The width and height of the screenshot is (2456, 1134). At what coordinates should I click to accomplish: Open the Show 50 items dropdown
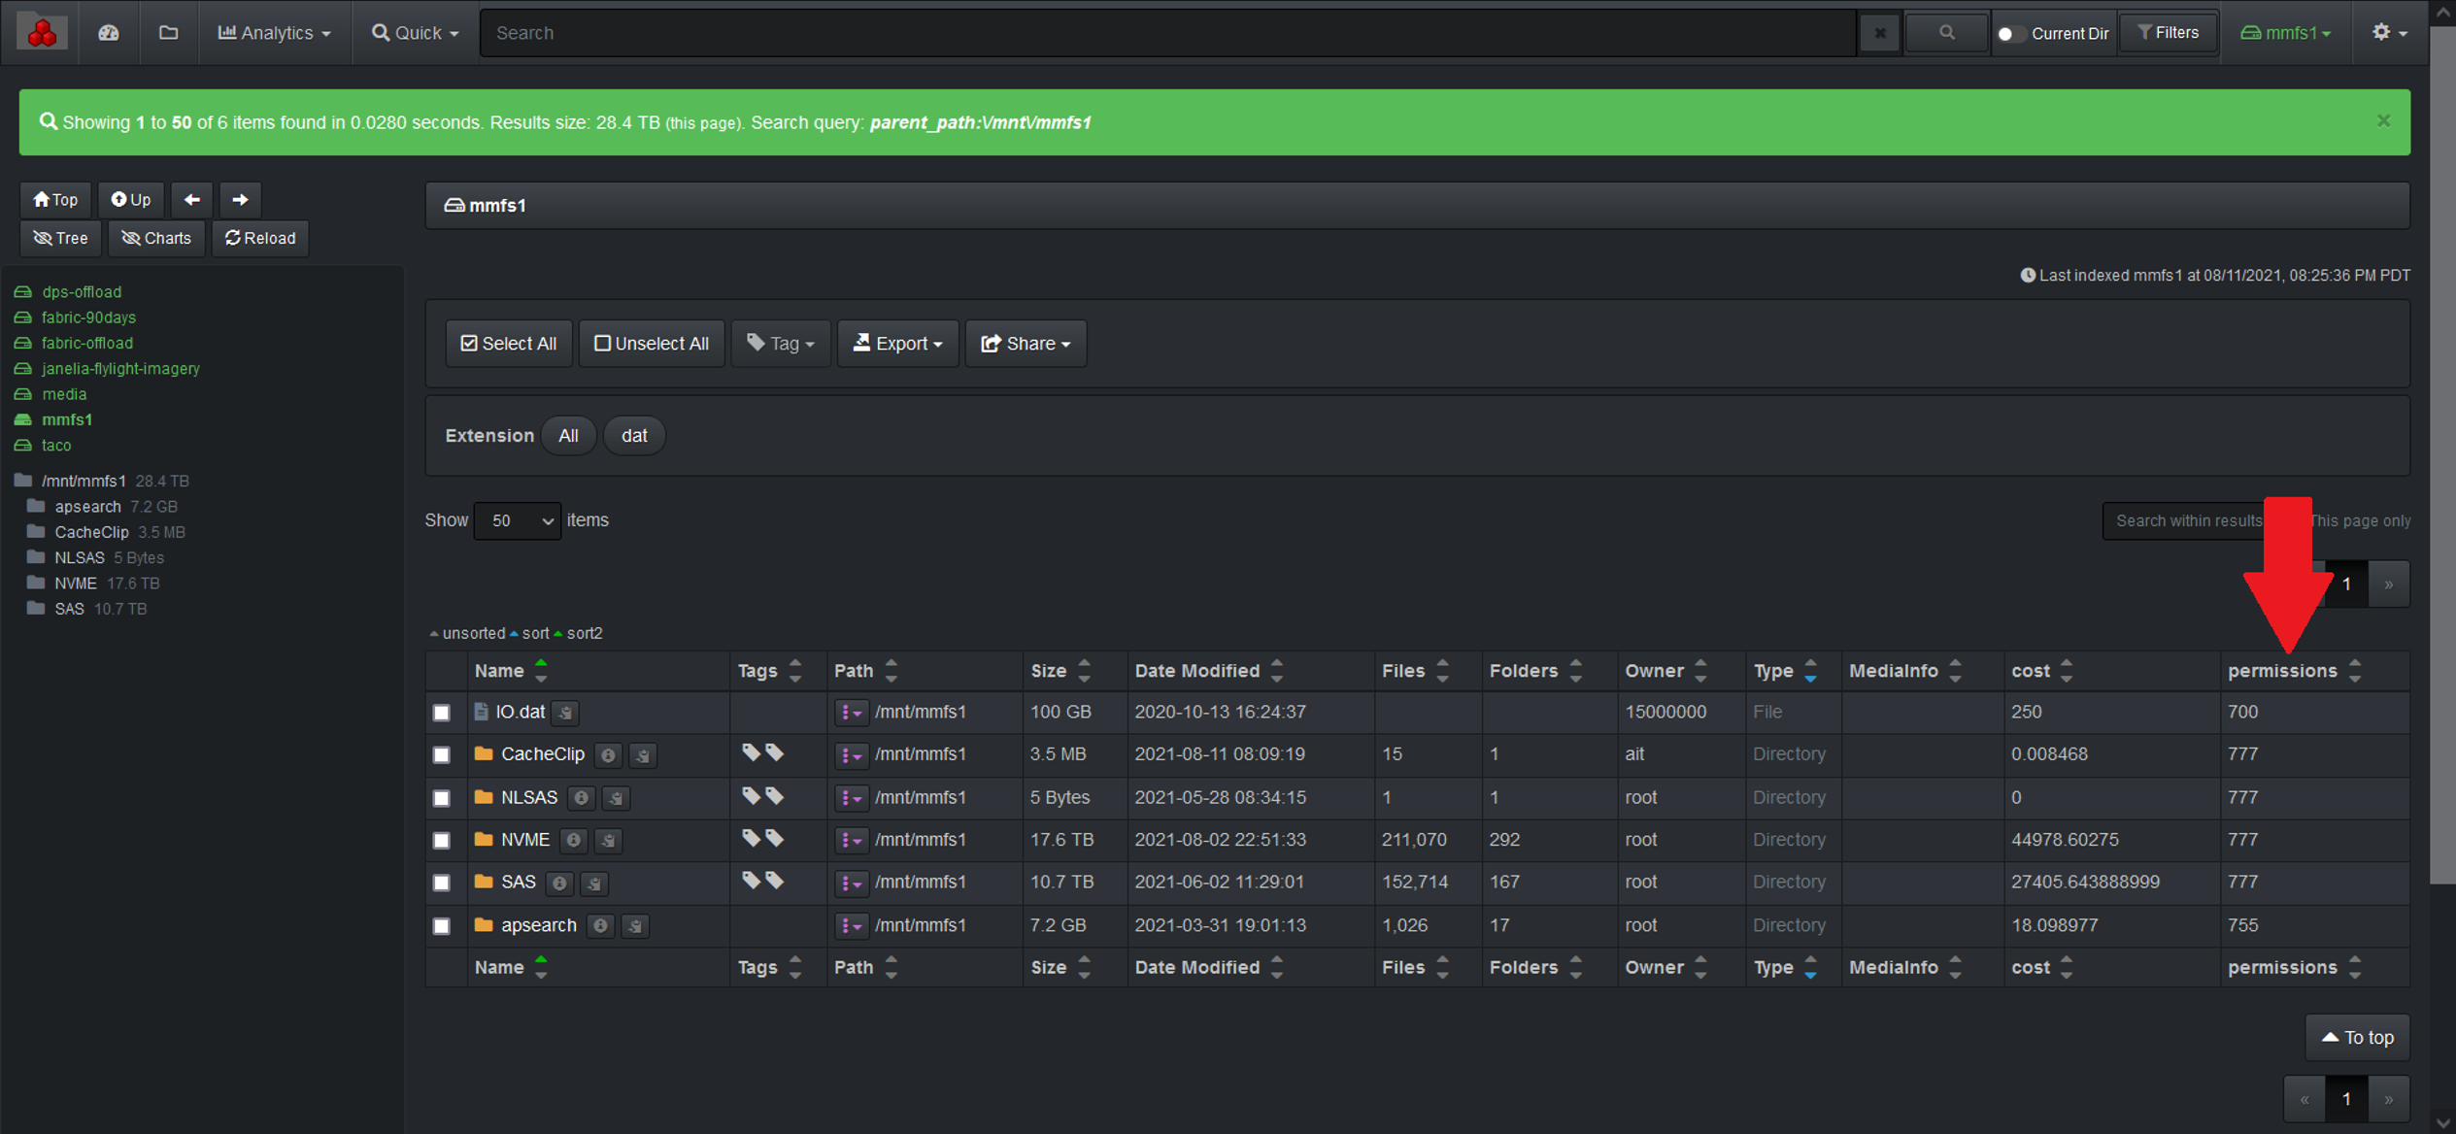(x=518, y=520)
